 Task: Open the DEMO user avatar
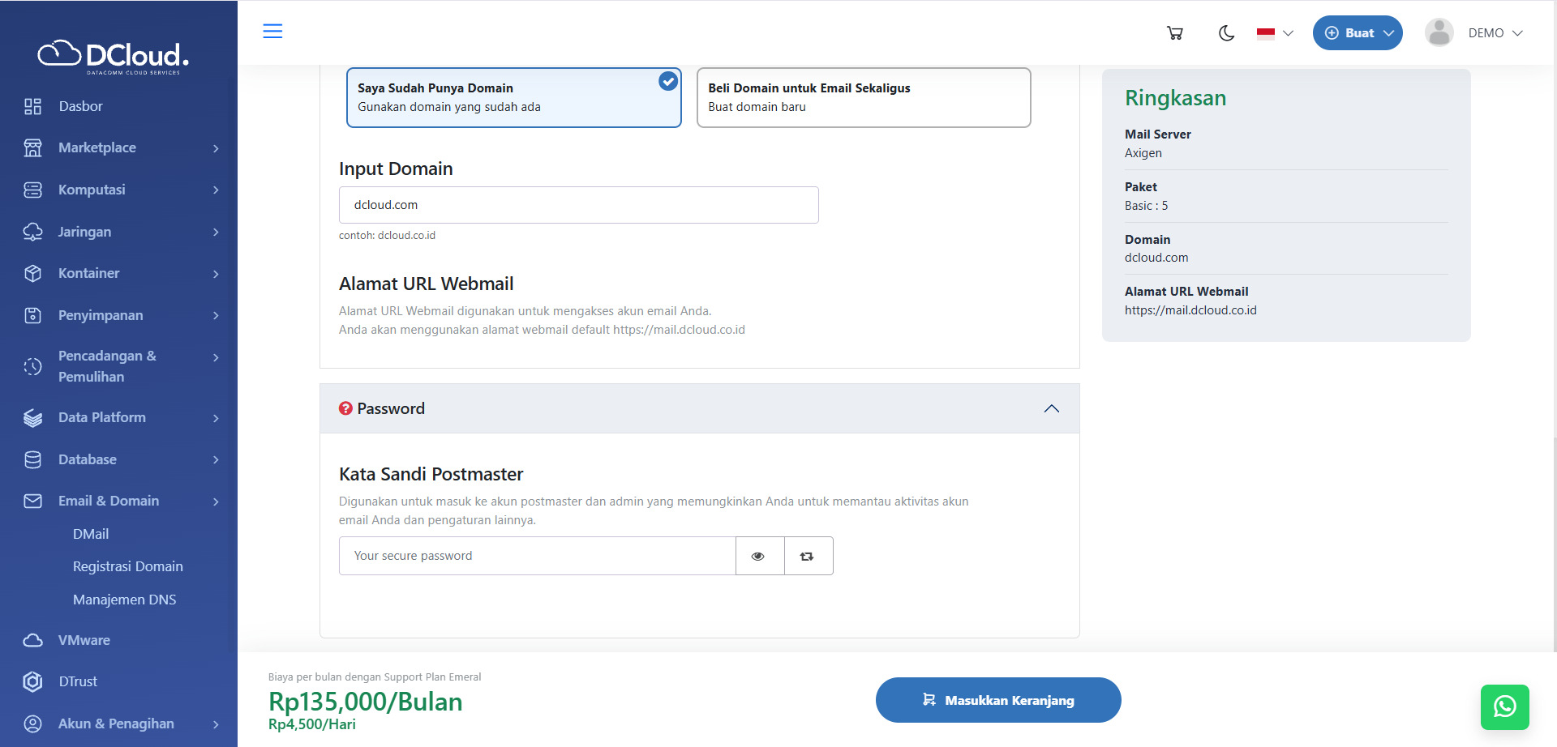(x=1439, y=33)
